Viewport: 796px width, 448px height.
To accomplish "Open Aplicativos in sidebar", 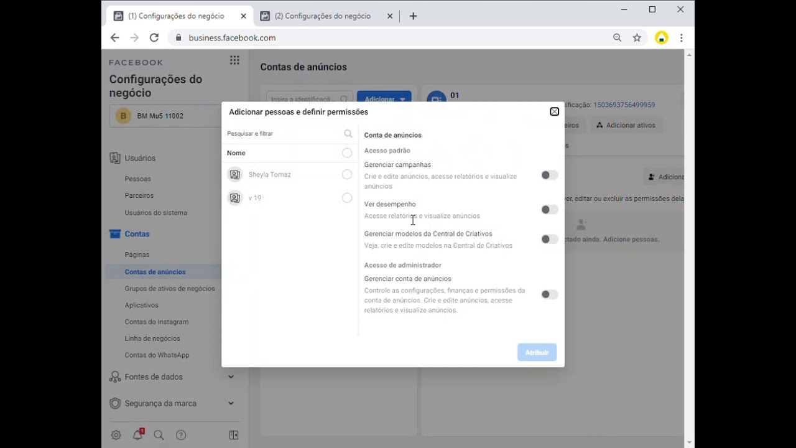I will (141, 306).
